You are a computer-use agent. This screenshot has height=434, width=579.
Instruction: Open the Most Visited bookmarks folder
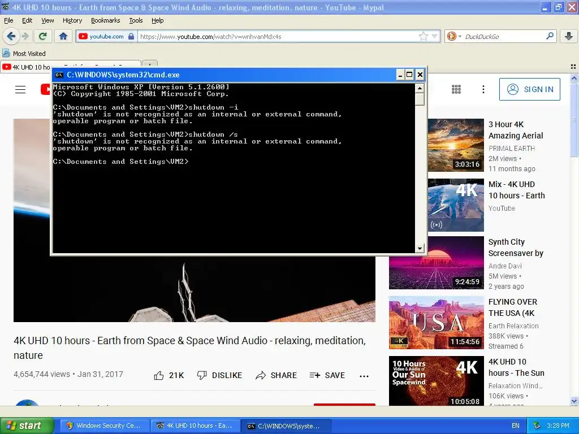pyautogui.click(x=24, y=54)
